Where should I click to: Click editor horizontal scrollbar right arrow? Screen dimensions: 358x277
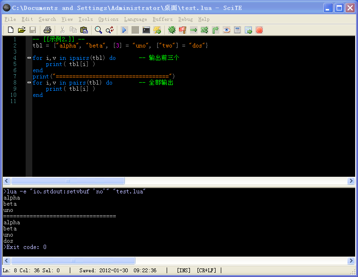pos(351,181)
